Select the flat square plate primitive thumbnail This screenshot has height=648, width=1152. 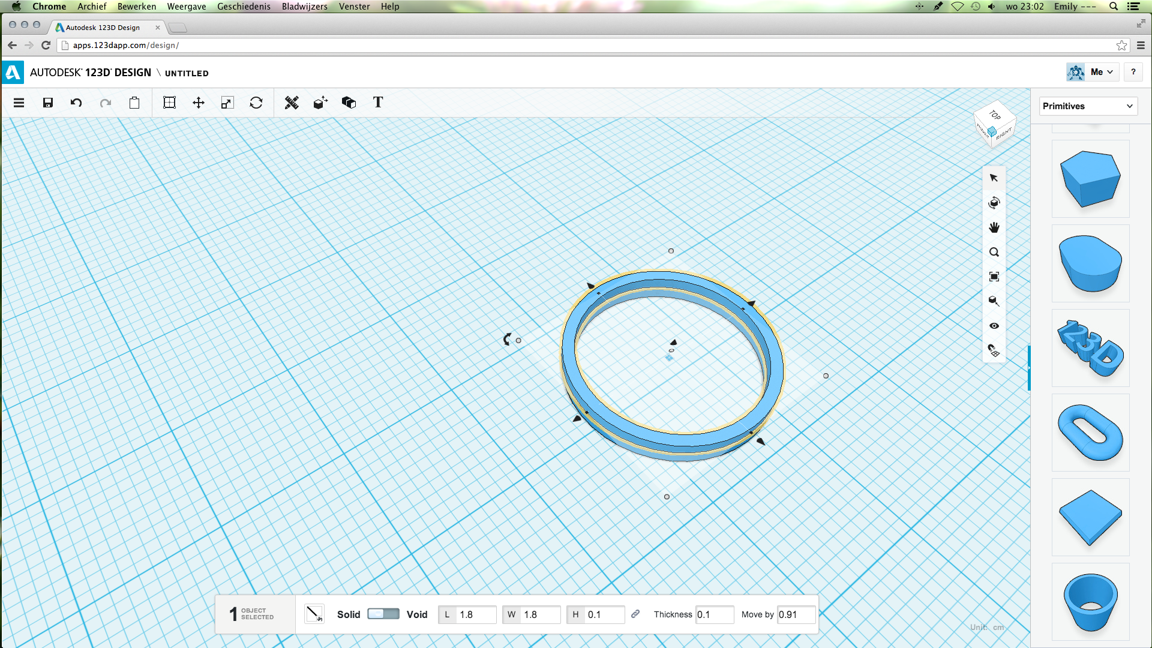(x=1090, y=517)
